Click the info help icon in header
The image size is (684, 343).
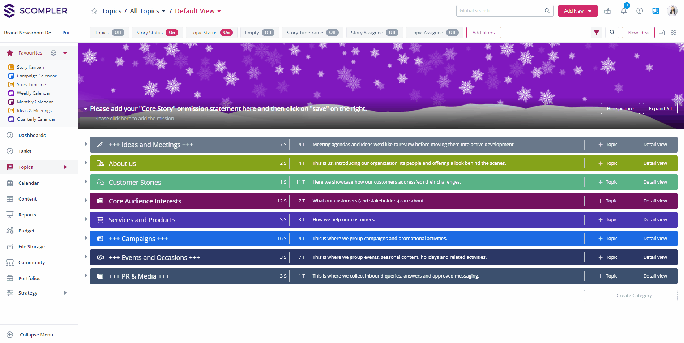coord(640,11)
